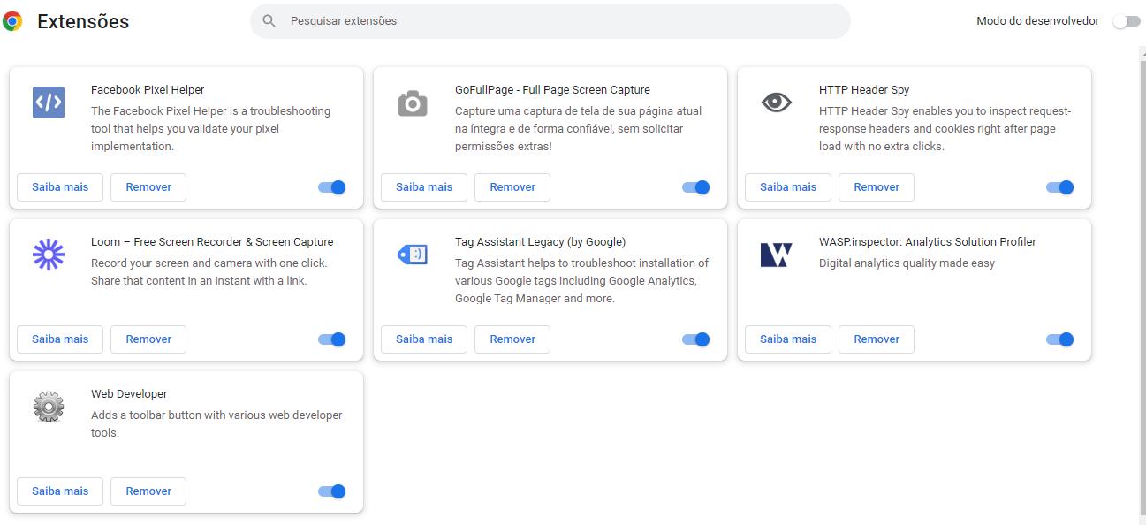This screenshot has width=1146, height=525.
Task: Click the WASP.inspector W logo icon
Action: [x=777, y=255]
